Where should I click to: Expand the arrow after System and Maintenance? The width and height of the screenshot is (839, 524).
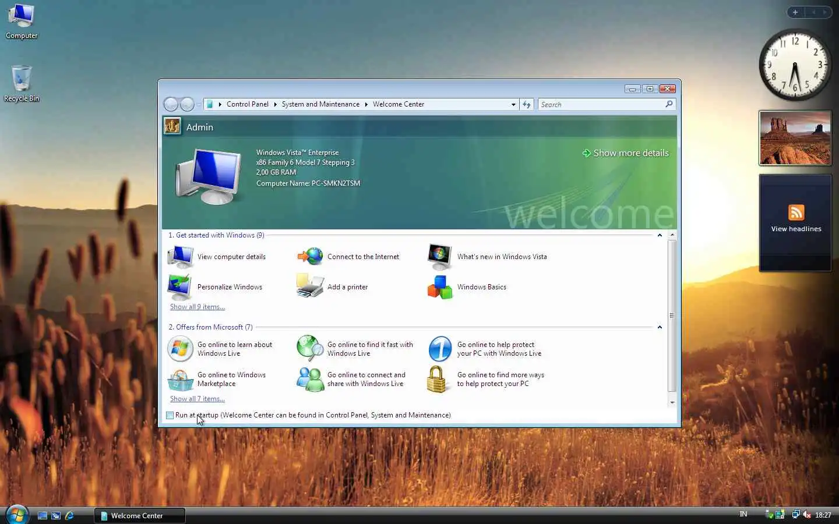coord(366,104)
